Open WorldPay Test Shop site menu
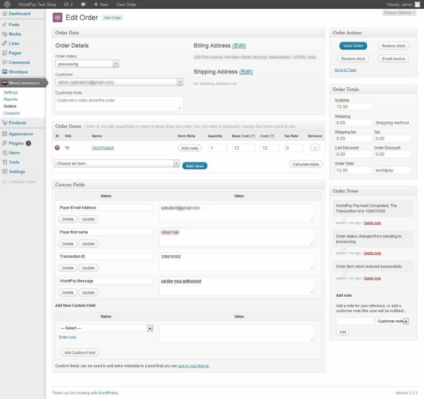The height and width of the screenshot is (399, 424). (37, 4)
